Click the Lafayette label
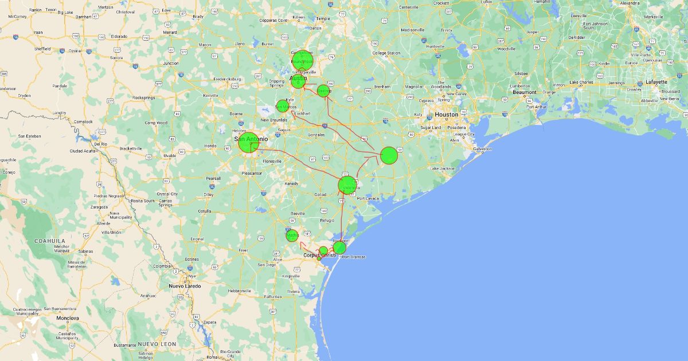688x361 pixels. tap(656, 82)
